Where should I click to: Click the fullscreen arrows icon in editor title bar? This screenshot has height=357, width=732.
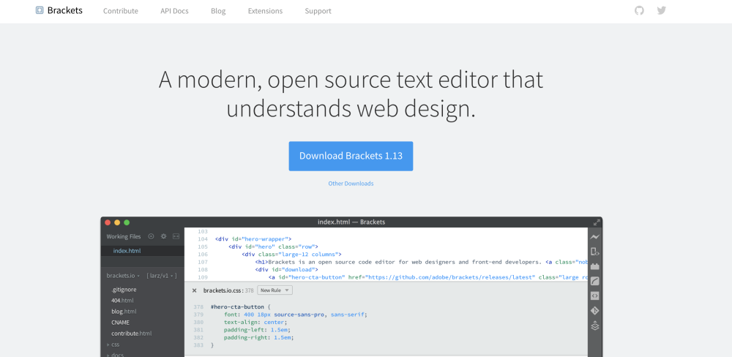tap(597, 222)
